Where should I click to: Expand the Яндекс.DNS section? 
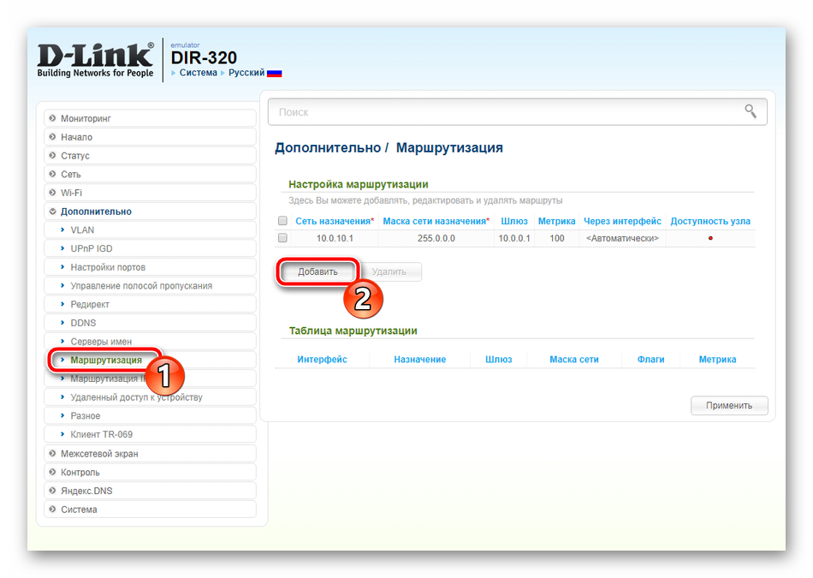(x=151, y=491)
